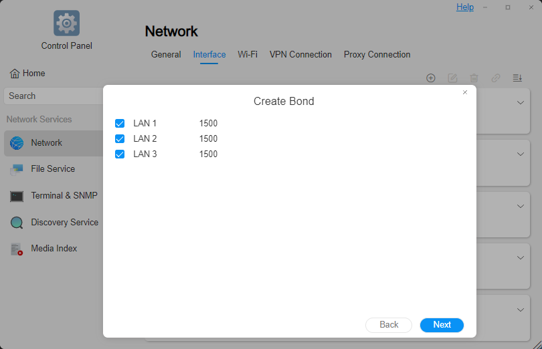The width and height of the screenshot is (542, 349).
Task: Click the Next button
Action: pyautogui.click(x=442, y=325)
